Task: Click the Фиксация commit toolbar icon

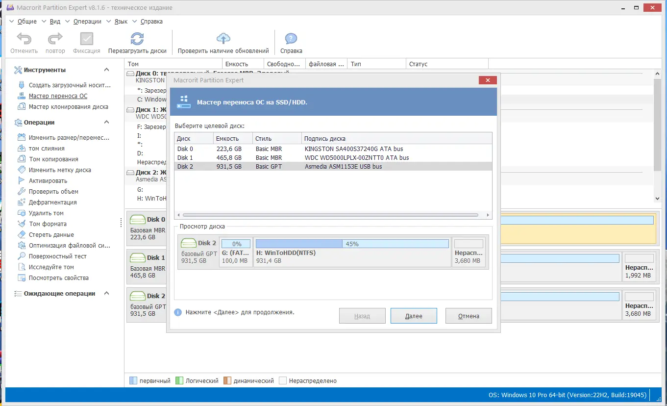Action: tap(87, 39)
